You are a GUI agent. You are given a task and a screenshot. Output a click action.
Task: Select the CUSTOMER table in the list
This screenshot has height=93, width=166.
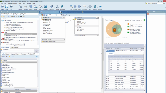5,64
